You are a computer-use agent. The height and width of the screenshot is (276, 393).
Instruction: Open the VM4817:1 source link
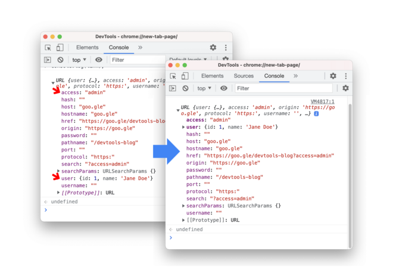pyautogui.click(x=323, y=102)
